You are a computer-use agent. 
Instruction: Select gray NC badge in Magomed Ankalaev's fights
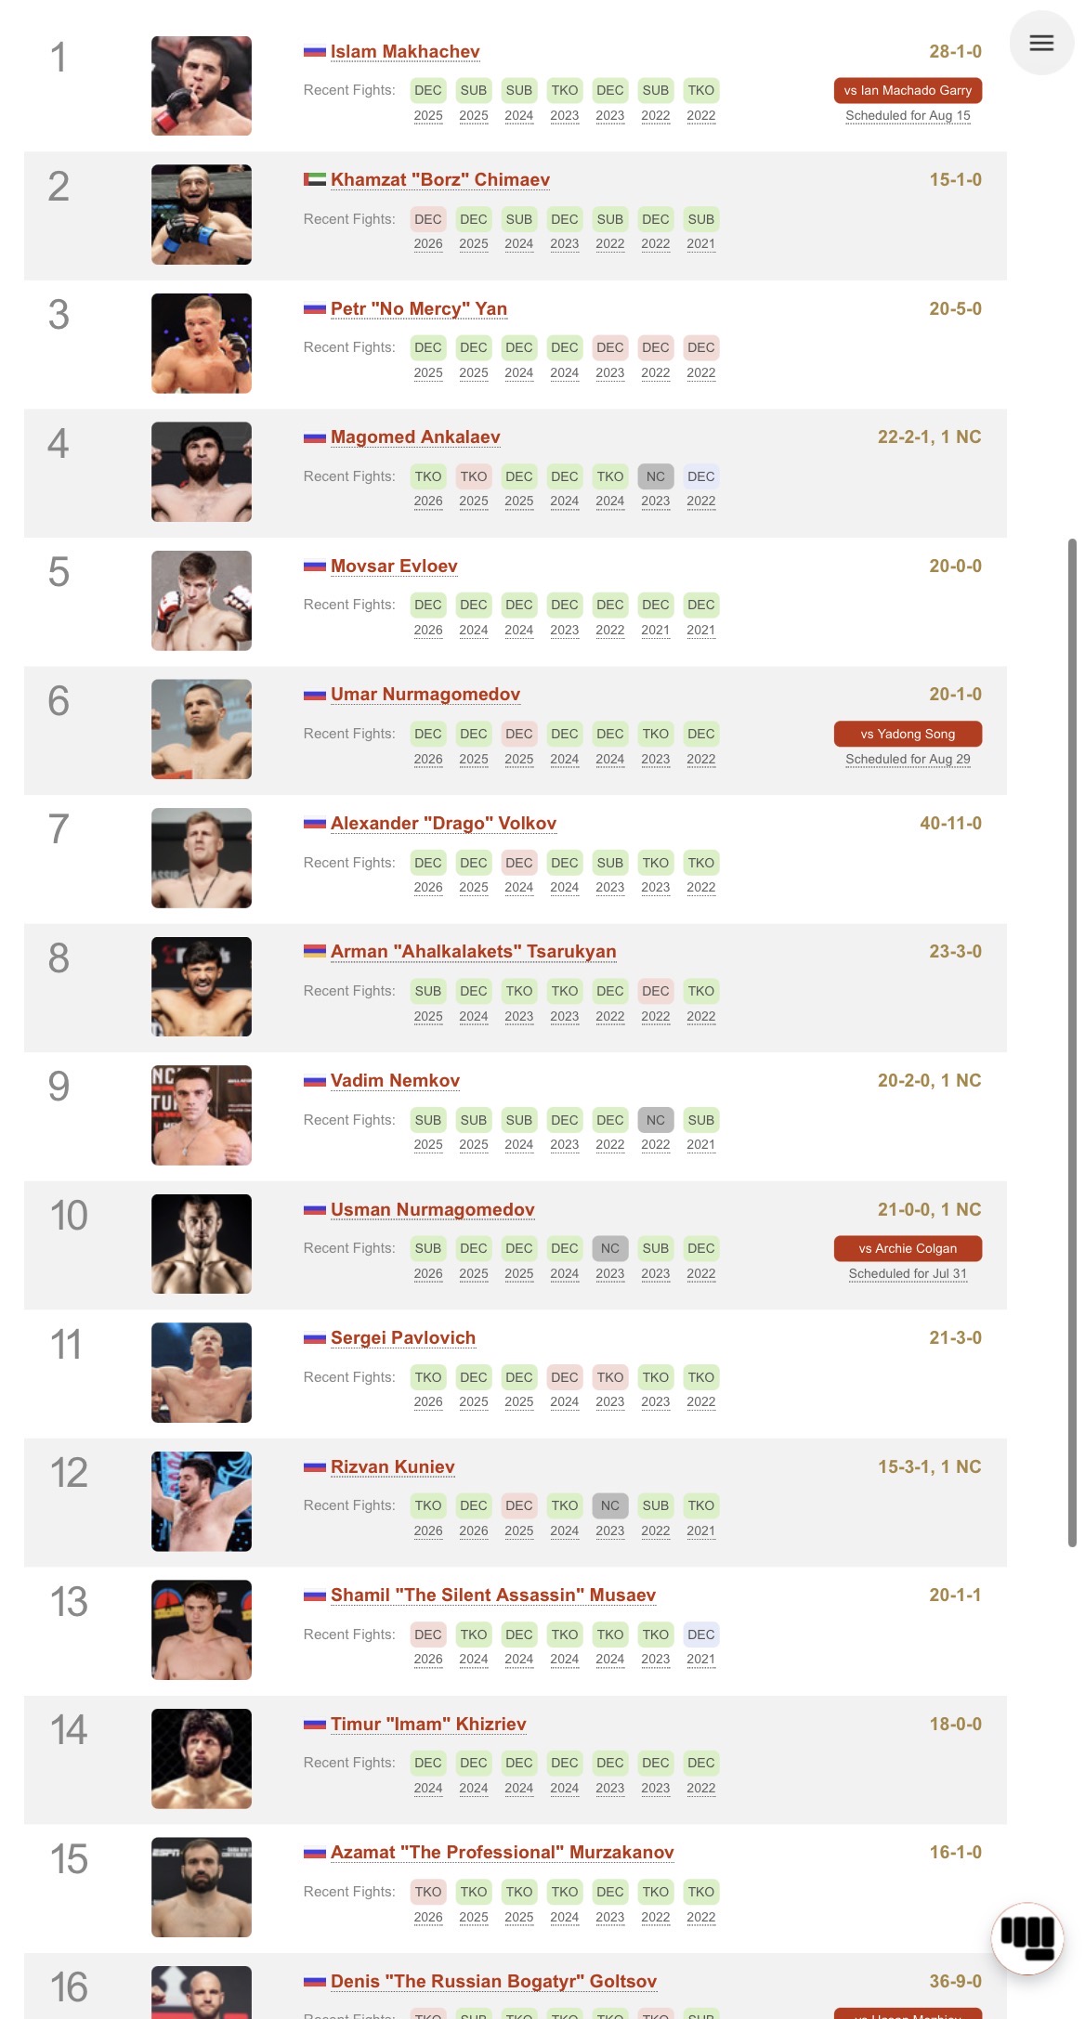pyautogui.click(x=655, y=476)
